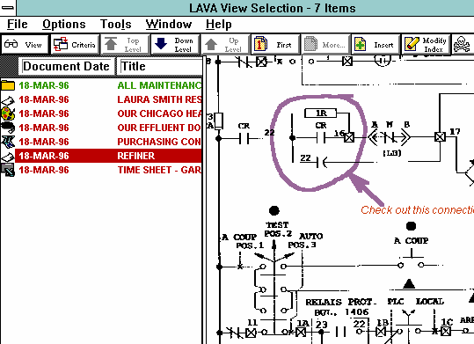Open the Window menu
474x344 pixels.
(169, 25)
